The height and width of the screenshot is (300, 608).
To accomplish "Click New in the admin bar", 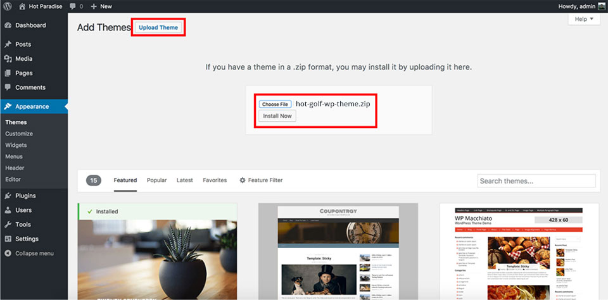I will pos(106,6).
